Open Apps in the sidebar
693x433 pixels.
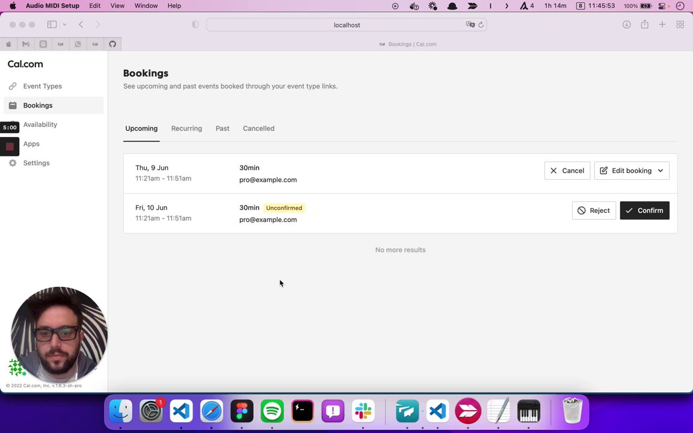pos(31,144)
